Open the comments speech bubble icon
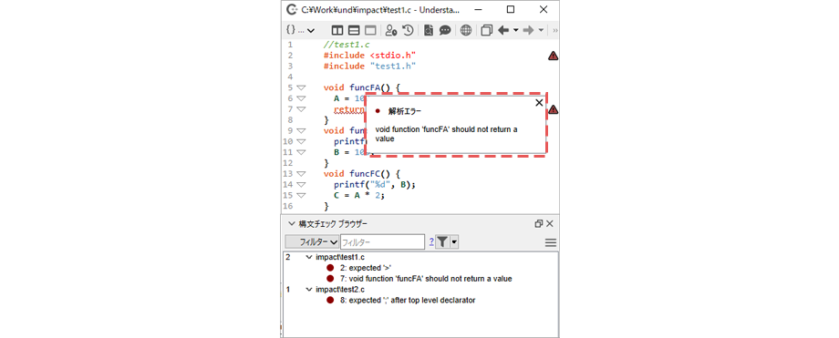This screenshot has width=839, height=338. (445, 30)
